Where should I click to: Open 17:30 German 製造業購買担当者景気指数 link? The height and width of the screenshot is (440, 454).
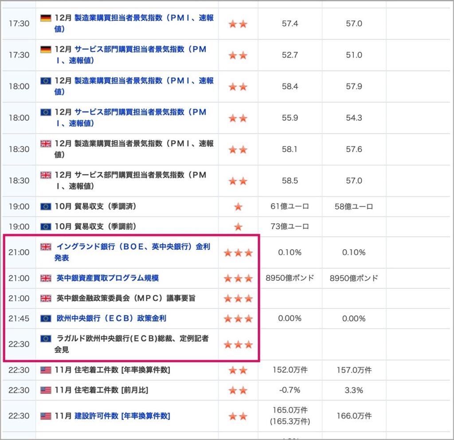[x=134, y=24]
